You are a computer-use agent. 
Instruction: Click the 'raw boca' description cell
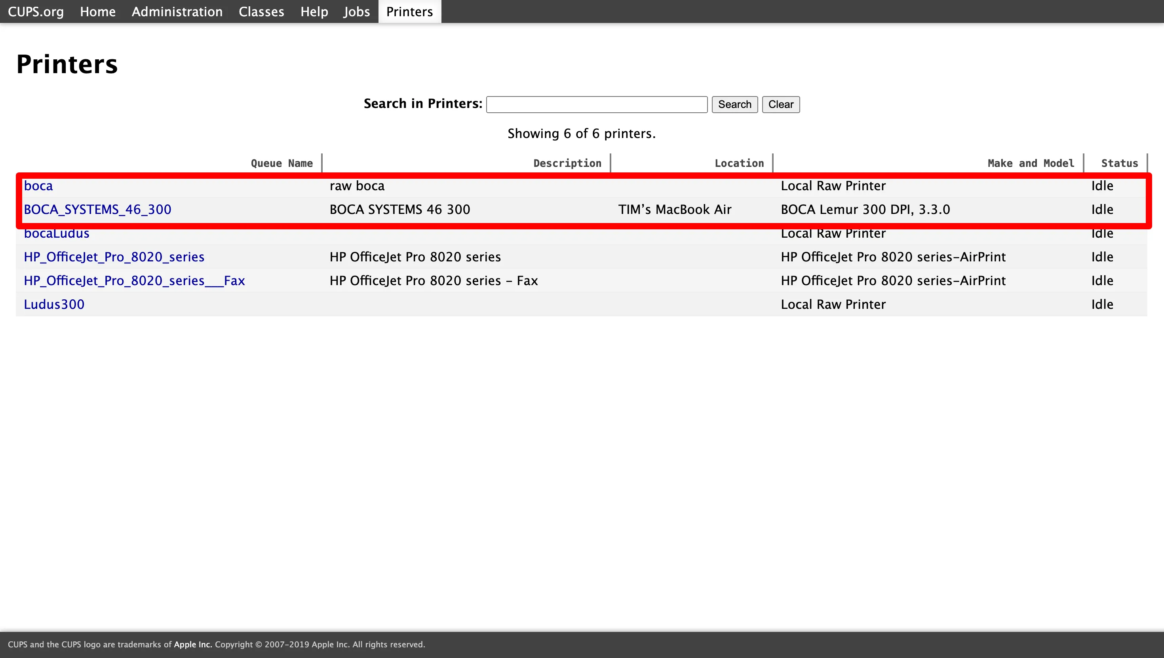coord(357,186)
